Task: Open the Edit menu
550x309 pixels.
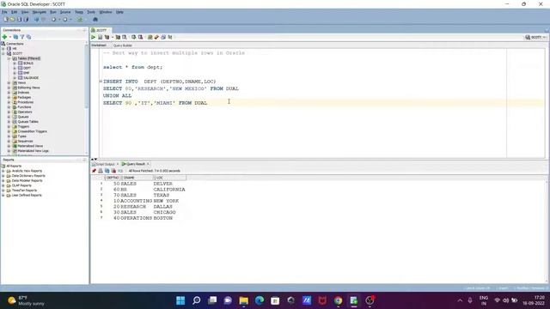Action: pos(14,12)
